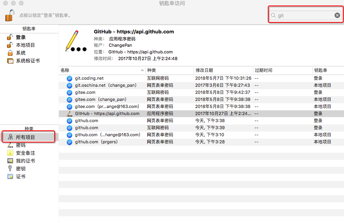Select the 密钥 category
Image resolution: width=344 pixels, height=223 pixels.
29,168
